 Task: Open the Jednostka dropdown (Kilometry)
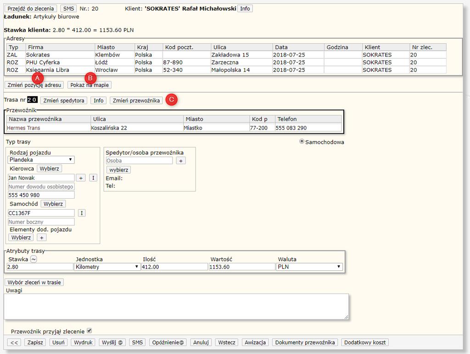(107, 267)
